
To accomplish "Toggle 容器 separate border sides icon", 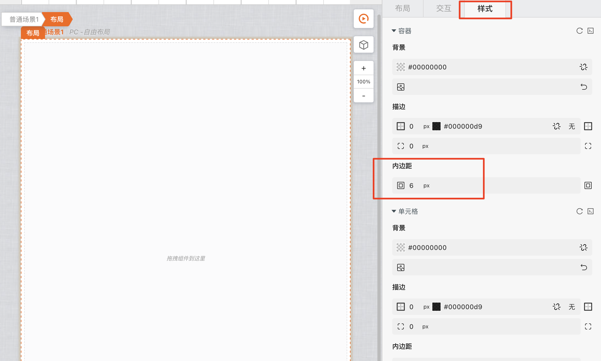I will 588,126.
